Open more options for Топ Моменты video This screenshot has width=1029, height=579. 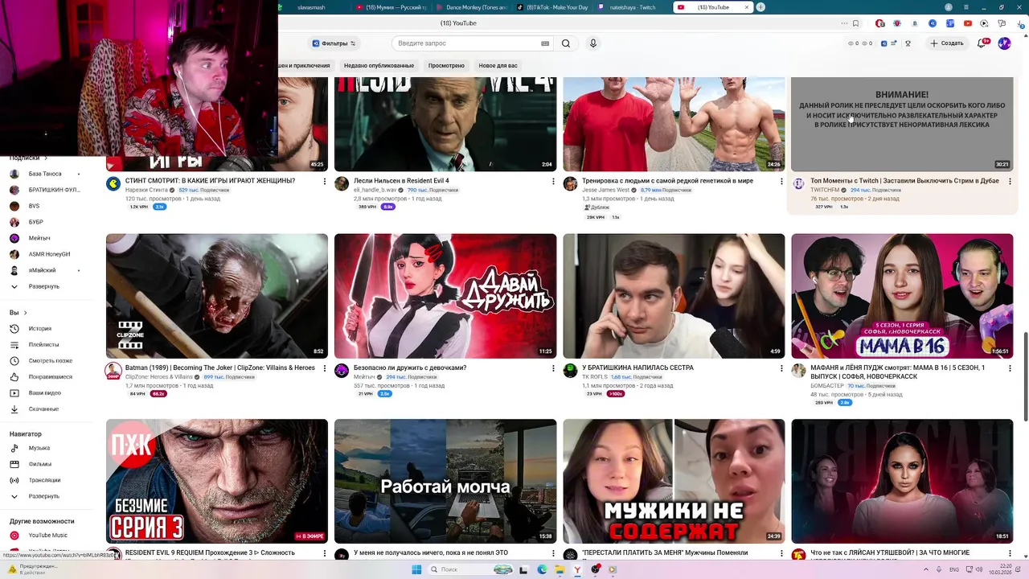(x=1010, y=182)
